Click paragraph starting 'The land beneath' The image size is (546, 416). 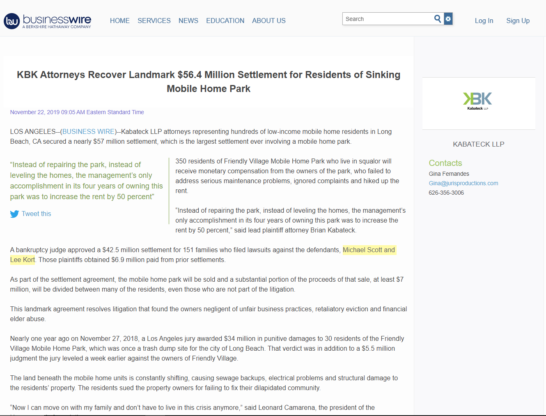click(x=204, y=383)
